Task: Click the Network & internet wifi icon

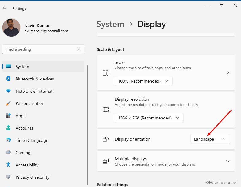Action: [x=8, y=91]
